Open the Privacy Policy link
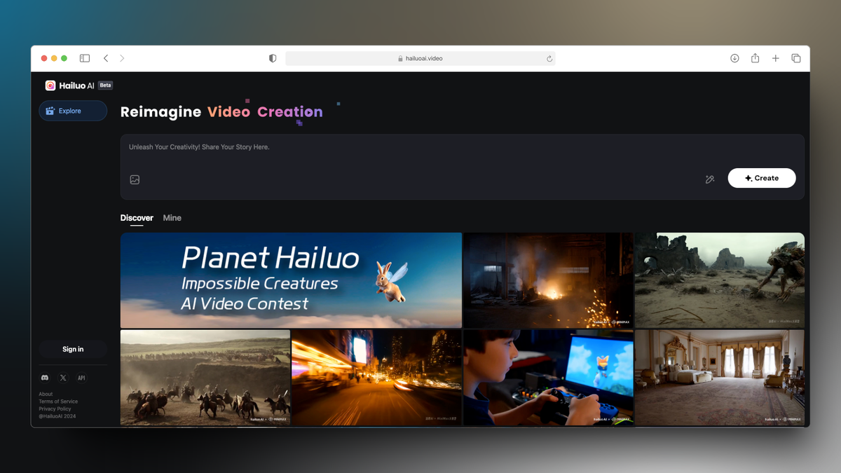The height and width of the screenshot is (473, 841). point(55,409)
